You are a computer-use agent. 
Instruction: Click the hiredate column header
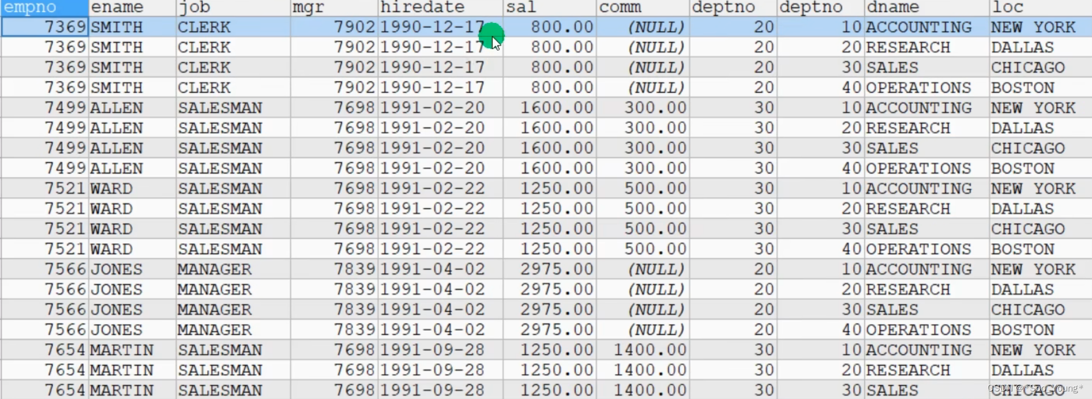click(x=441, y=7)
